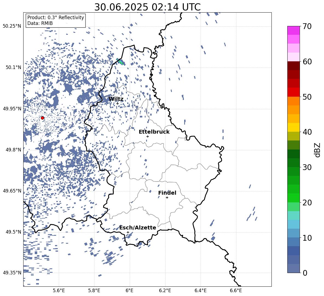The image size is (324, 296).
Task: Click the title 30.06.2025 02:14 UTC
Action: click(x=147, y=7)
